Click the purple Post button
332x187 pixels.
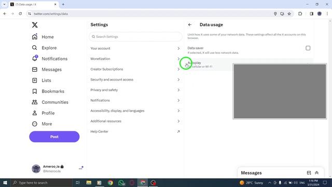tap(54, 137)
